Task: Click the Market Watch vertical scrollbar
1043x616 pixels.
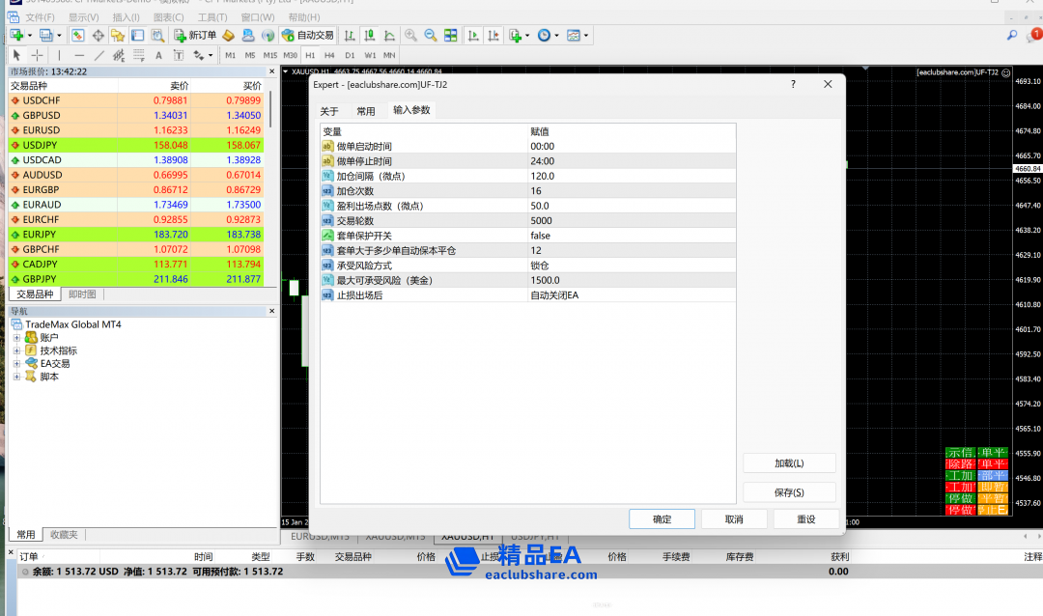Action: [271, 109]
